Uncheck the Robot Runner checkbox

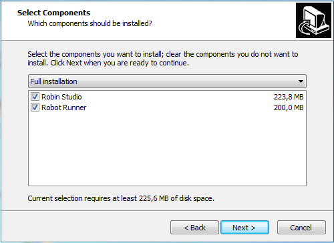(x=35, y=107)
